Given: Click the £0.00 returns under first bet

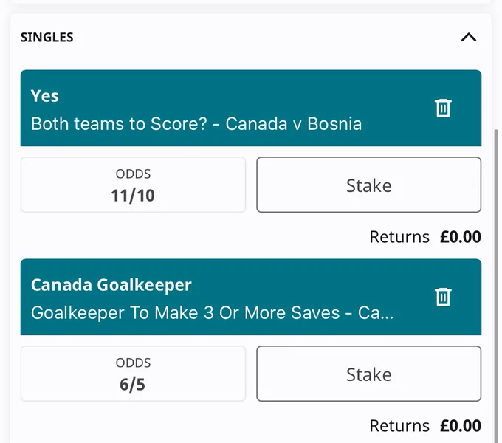Looking at the screenshot, I should pyautogui.click(x=461, y=237).
